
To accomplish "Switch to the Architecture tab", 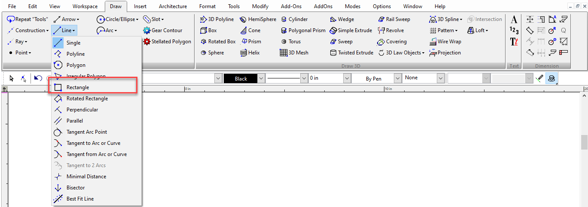I will pos(173,6).
